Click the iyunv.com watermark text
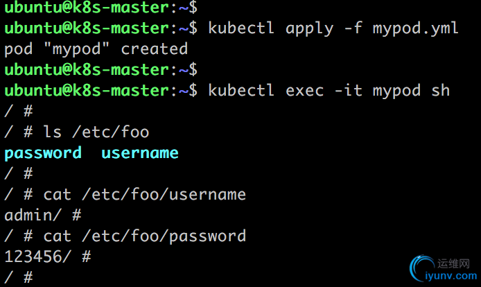This screenshot has height=287, width=481. [451, 276]
